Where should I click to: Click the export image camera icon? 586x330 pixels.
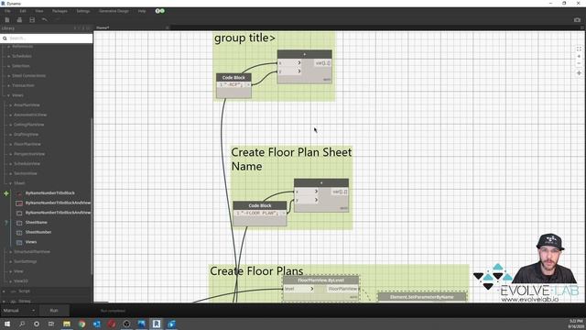pyautogui.click(x=577, y=20)
